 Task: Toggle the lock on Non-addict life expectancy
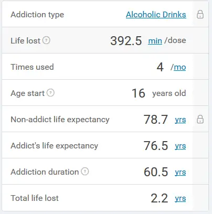[x=200, y=120]
